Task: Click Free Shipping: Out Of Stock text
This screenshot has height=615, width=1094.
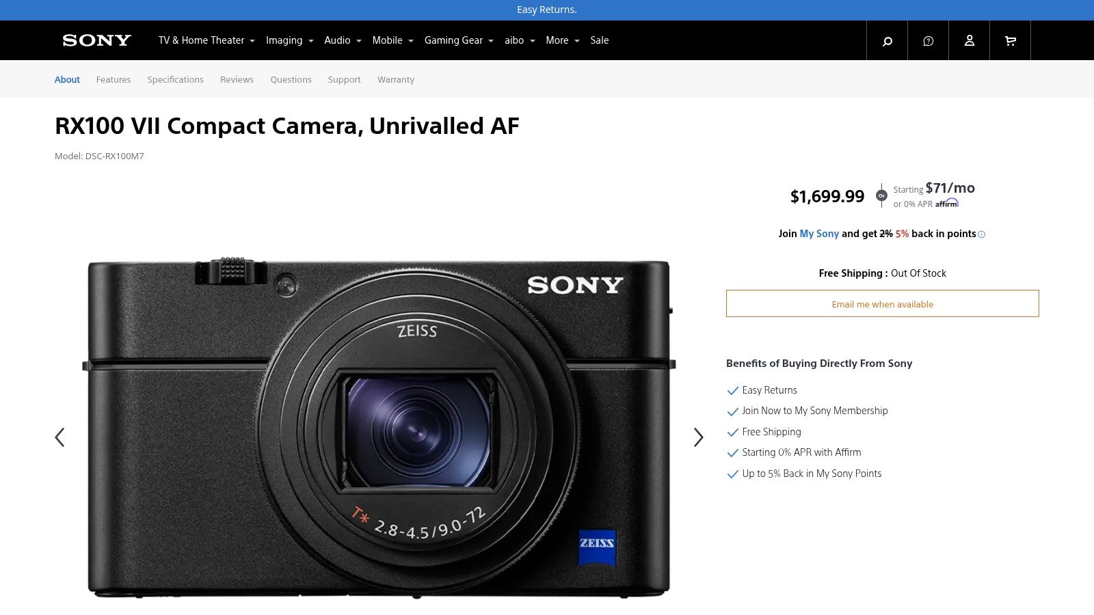Action: 883,273
